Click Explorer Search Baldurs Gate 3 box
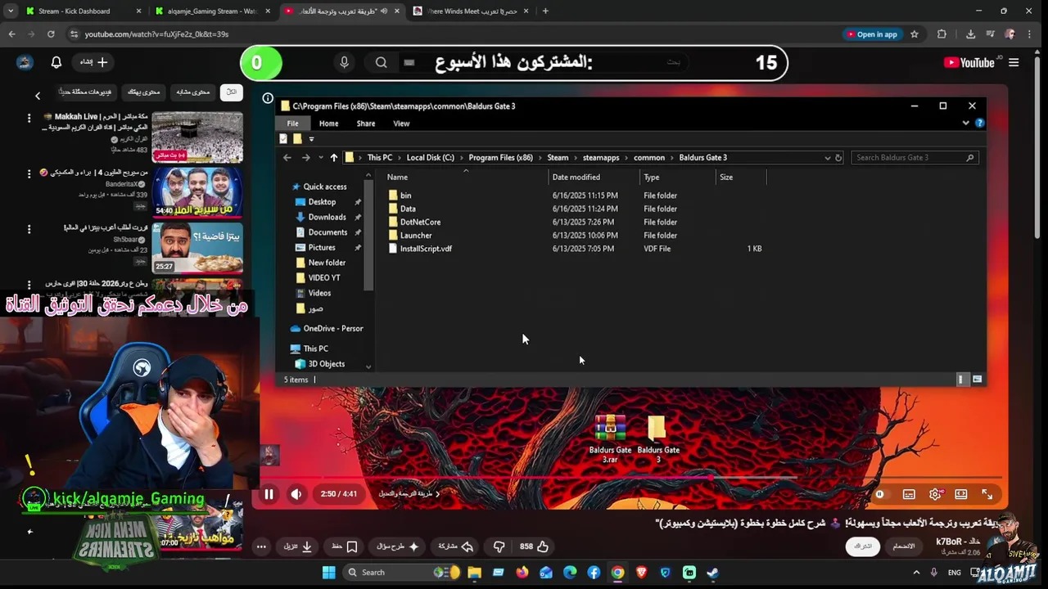The image size is (1048, 589). (915, 157)
